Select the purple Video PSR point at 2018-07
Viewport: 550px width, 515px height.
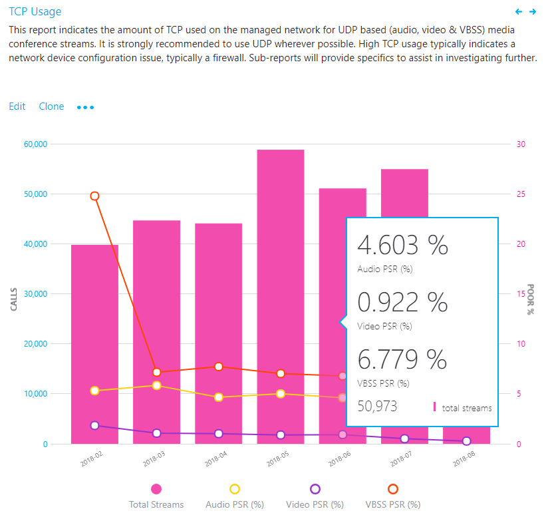coord(404,438)
